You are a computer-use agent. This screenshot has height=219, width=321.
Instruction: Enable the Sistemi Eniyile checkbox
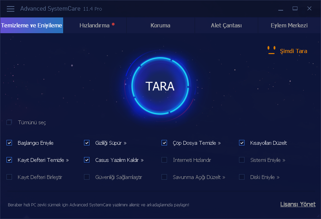click(x=242, y=160)
